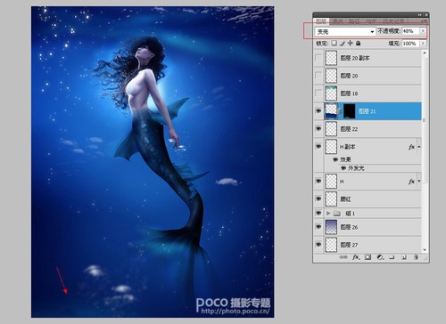The image size is (446, 324).
Task: Open the layers panel options menu icon
Action: 425,21
